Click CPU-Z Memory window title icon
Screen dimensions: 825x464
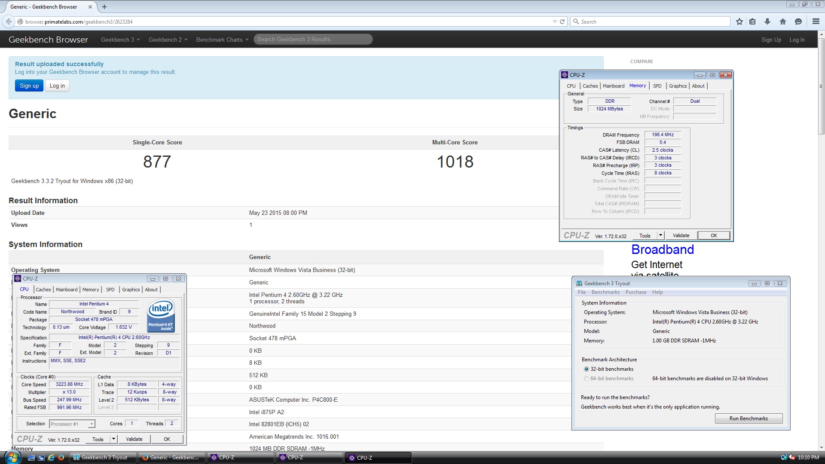565,75
